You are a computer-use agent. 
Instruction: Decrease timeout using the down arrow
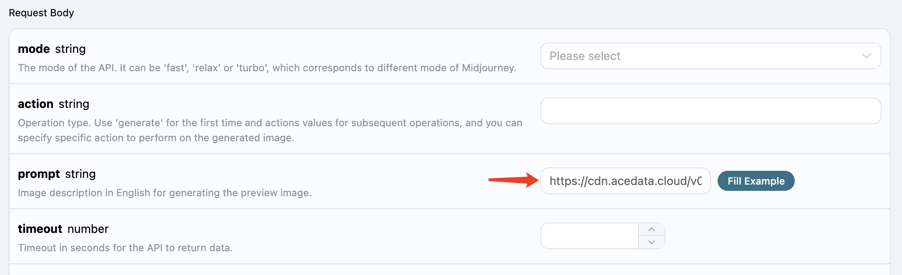coord(652,242)
